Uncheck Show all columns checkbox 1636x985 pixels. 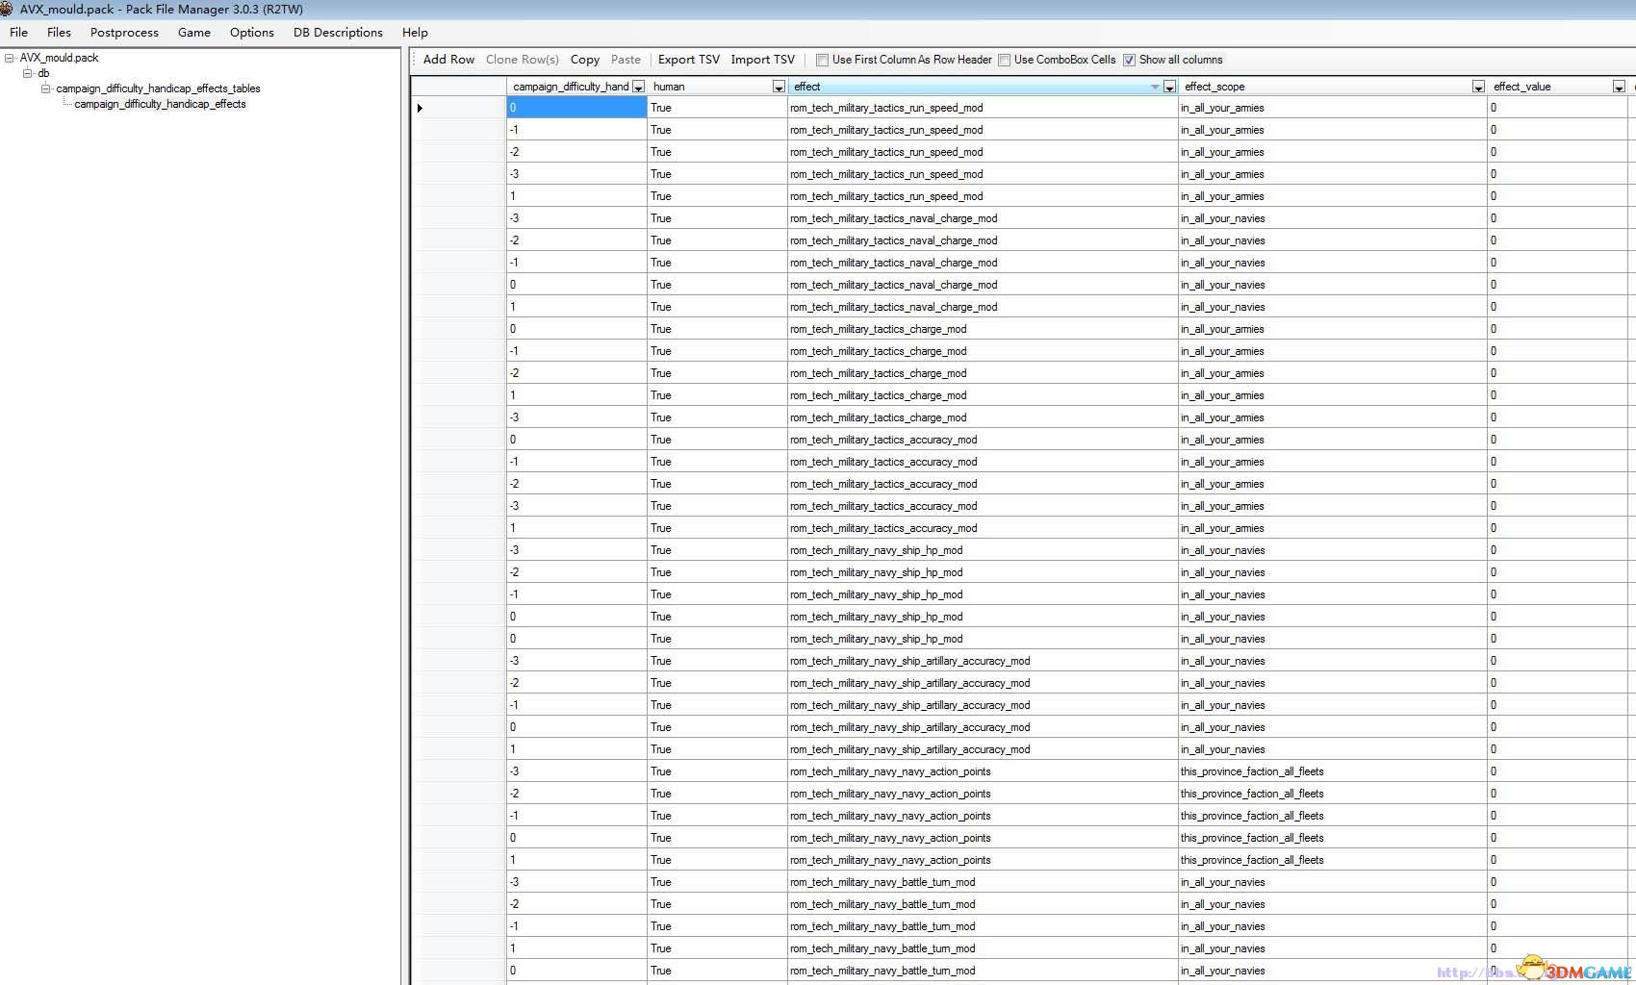pos(1129,60)
